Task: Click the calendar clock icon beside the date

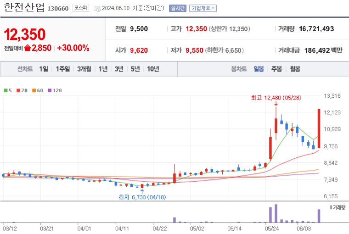Action: tap(97, 9)
